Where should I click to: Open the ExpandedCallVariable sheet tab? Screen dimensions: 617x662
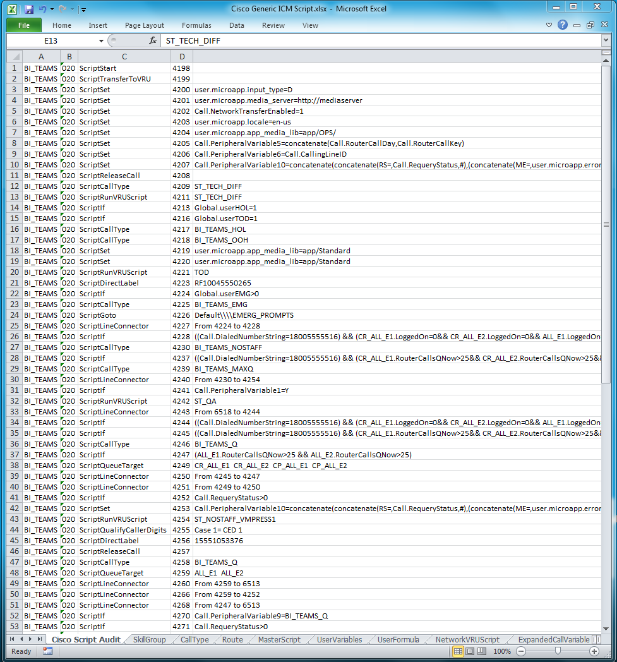(x=554, y=640)
